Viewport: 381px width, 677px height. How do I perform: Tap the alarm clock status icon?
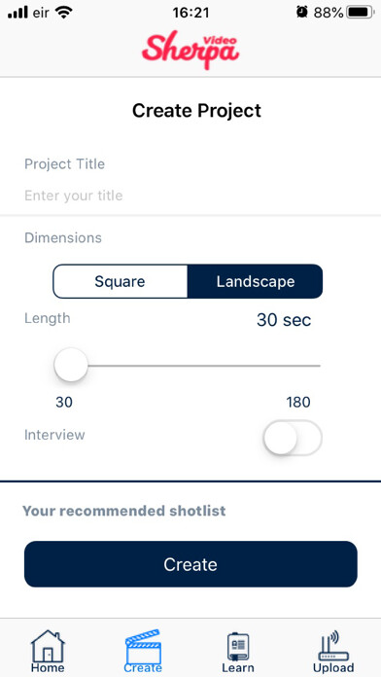[x=302, y=12]
